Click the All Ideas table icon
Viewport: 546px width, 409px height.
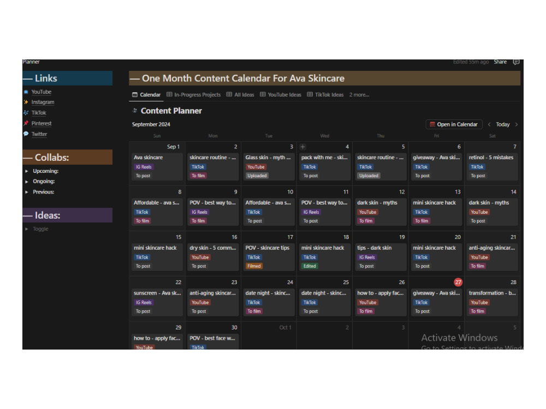(229, 94)
